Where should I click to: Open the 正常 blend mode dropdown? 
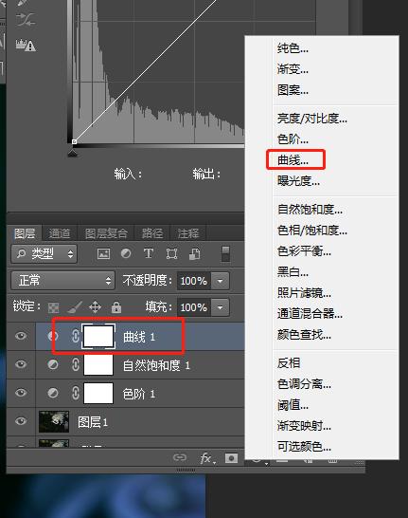click(62, 281)
